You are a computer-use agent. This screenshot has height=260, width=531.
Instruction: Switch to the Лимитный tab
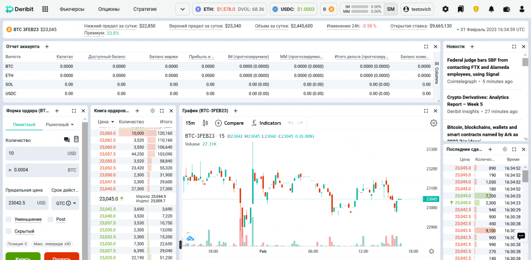click(x=24, y=124)
